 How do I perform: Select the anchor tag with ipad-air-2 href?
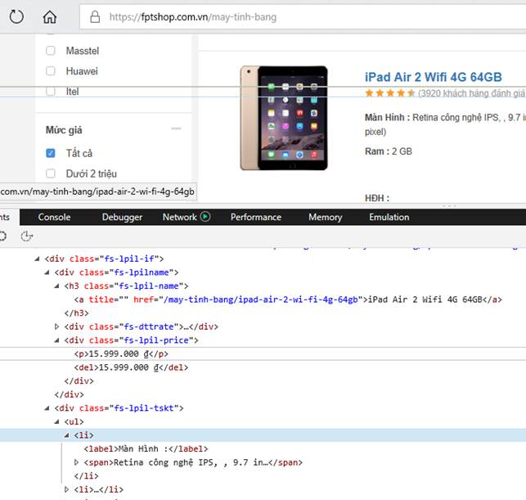(288, 300)
